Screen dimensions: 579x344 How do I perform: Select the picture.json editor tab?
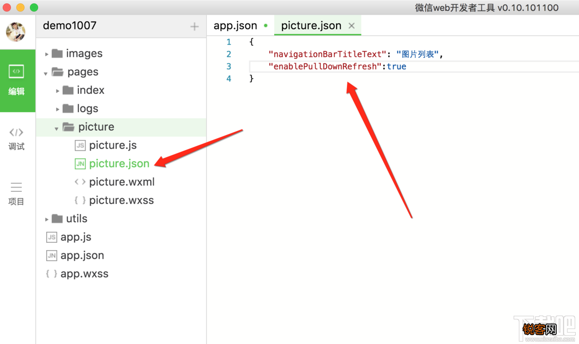click(x=311, y=26)
